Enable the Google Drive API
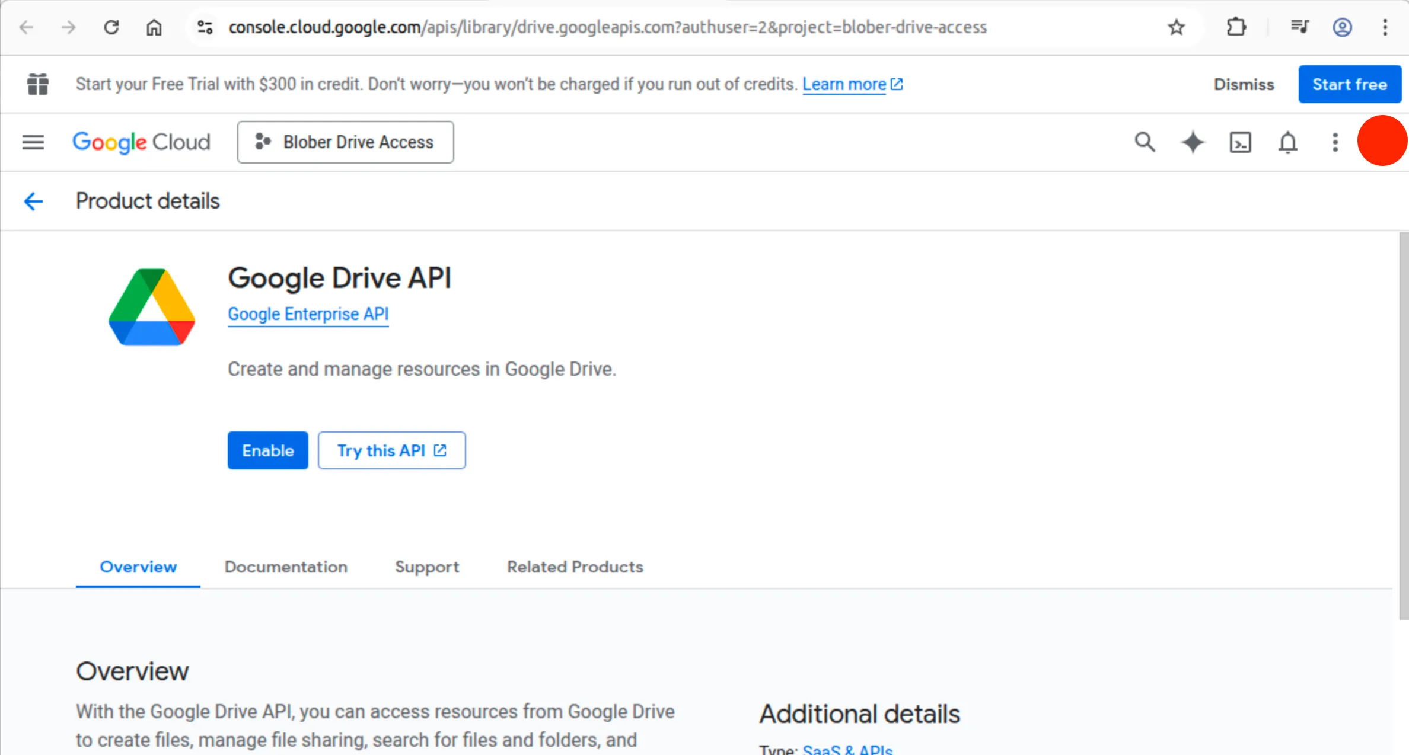The width and height of the screenshot is (1409, 755). point(267,450)
